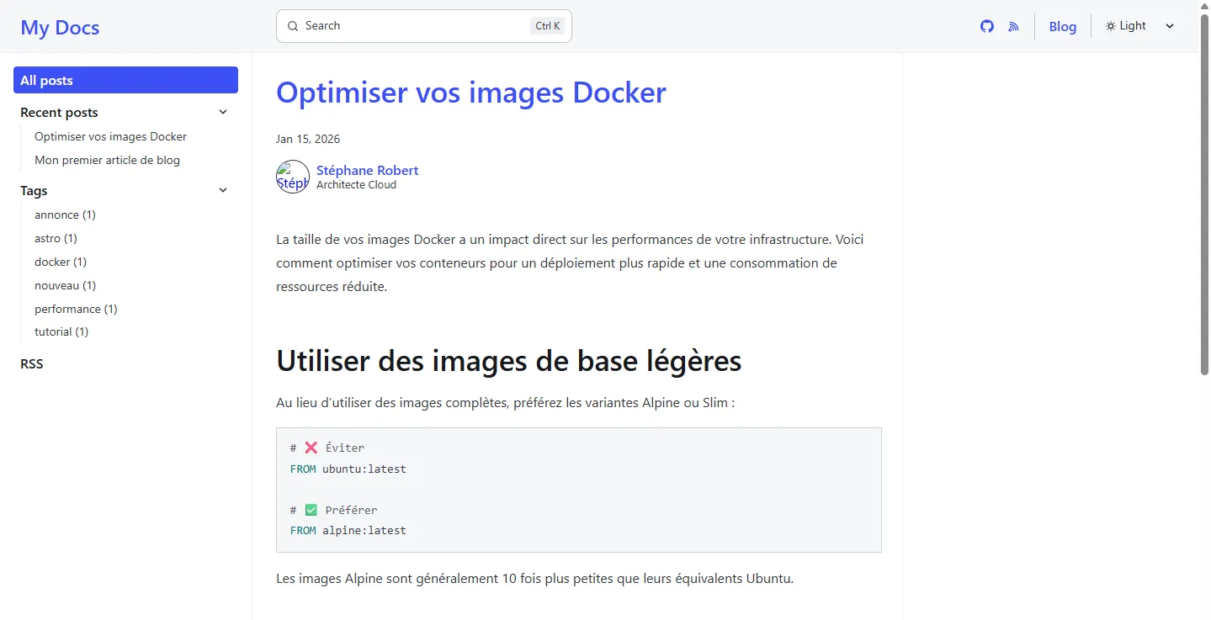Click the 'Optimiser vos images Docker' title

(x=470, y=93)
